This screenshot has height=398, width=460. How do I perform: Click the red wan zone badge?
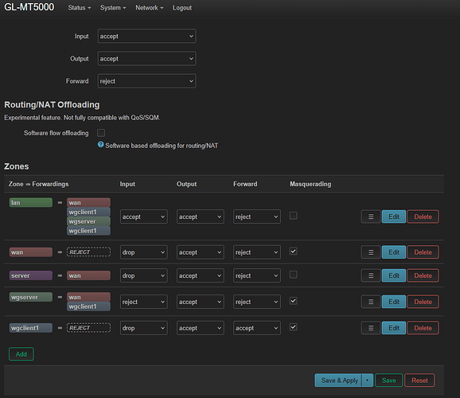point(31,252)
